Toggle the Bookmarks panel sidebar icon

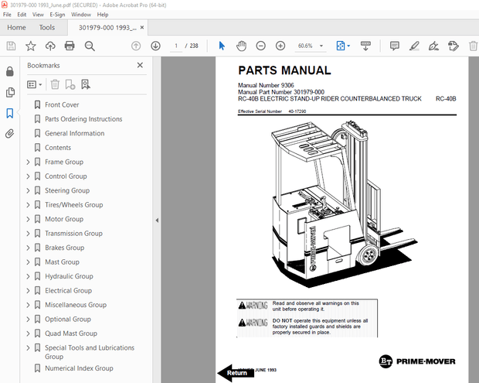(x=10, y=113)
